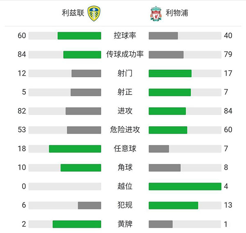Click the Leeds United crest icon
This screenshot has width=246, height=233.
point(94,14)
